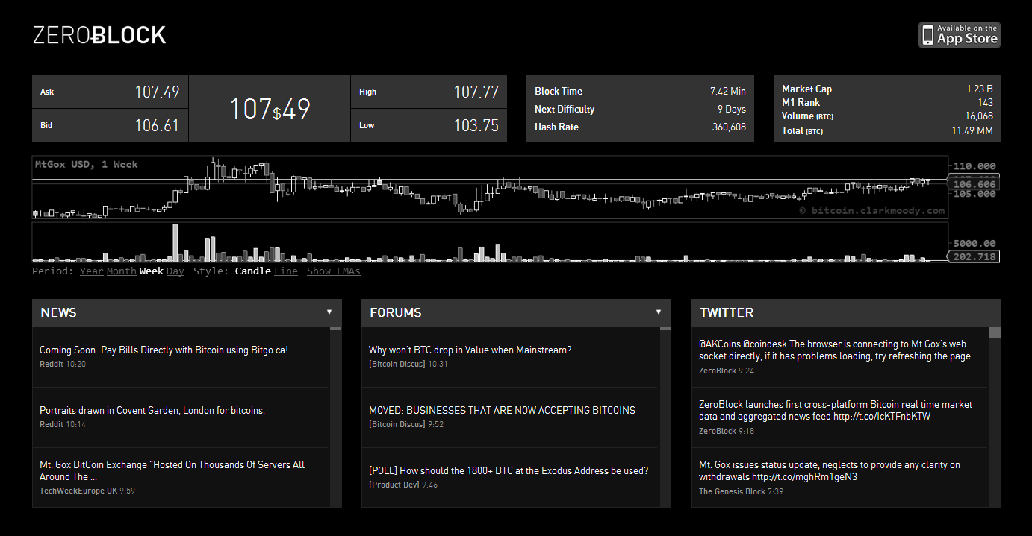This screenshot has height=536, width=1032.
Task: Click the TWITTER panel scrollbar thumb
Action: [995, 332]
